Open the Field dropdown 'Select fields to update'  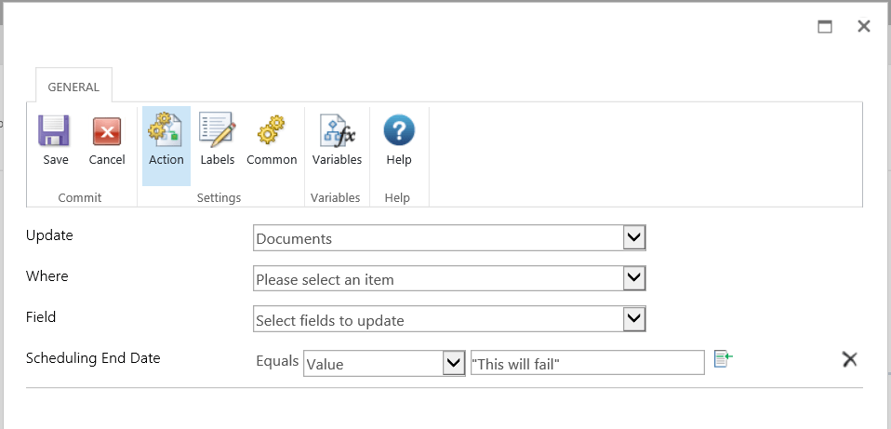point(449,320)
